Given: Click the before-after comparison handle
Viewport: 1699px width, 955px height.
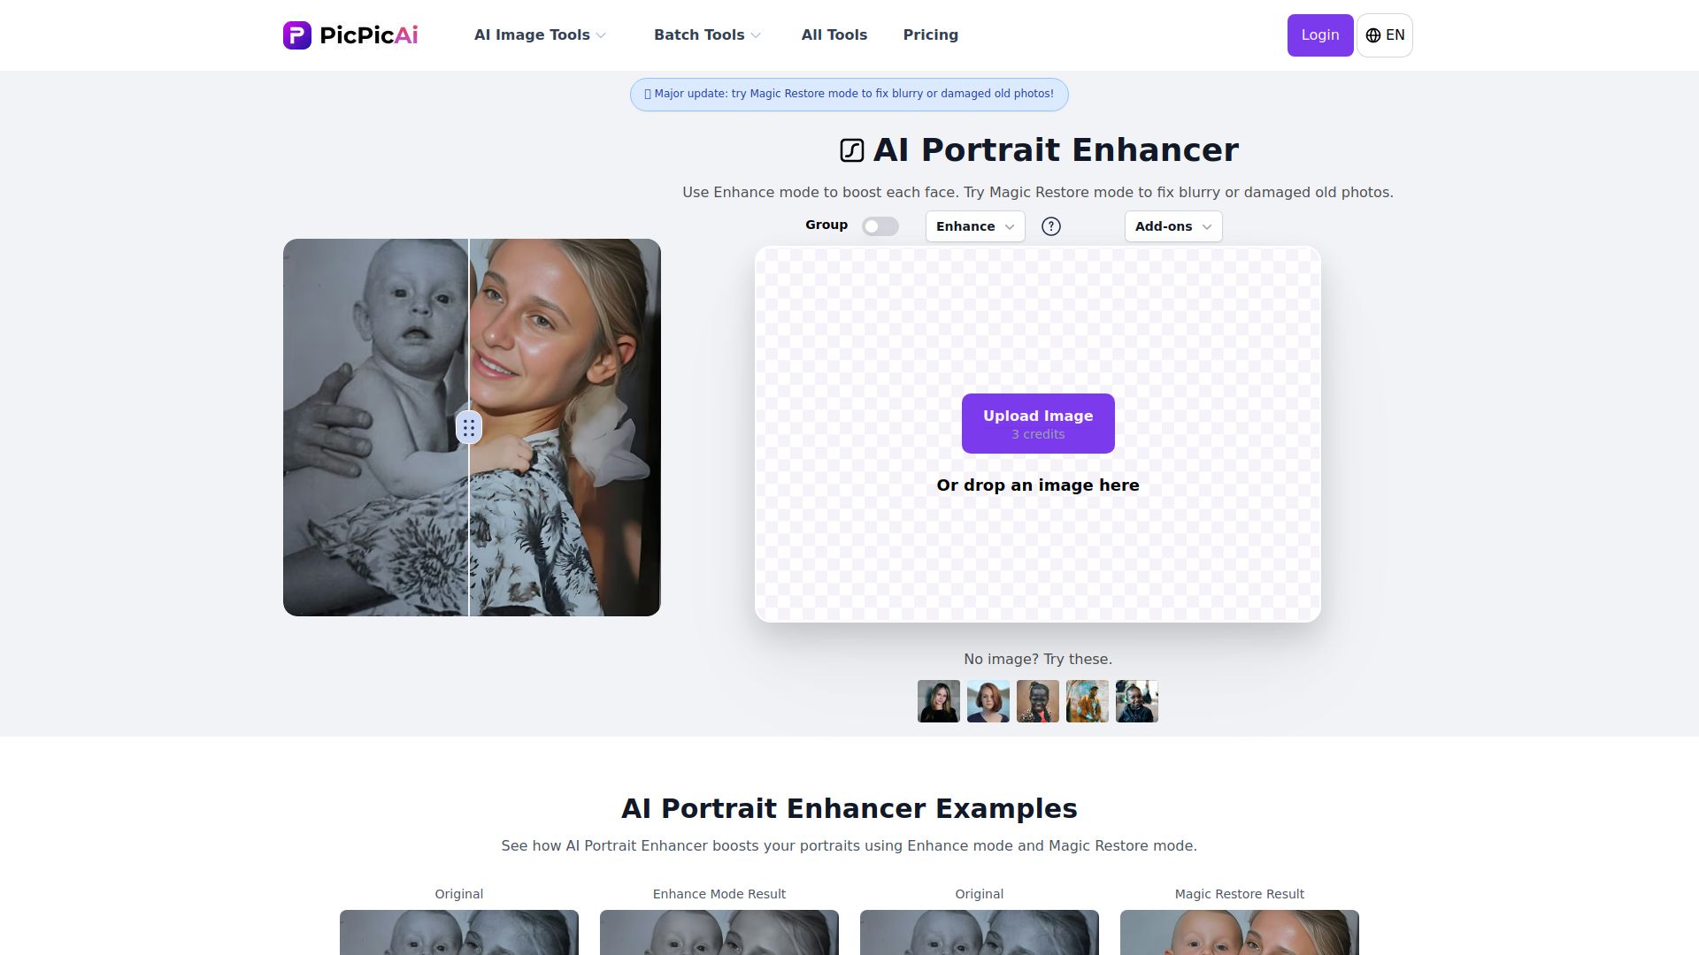Looking at the screenshot, I should click(x=469, y=428).
